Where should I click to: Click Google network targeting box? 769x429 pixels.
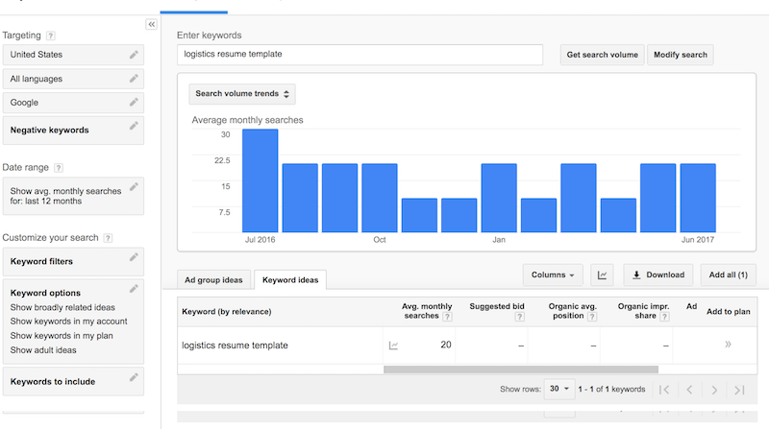point(73,103)
